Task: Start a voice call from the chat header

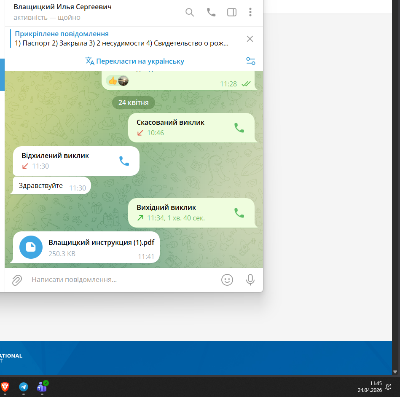Action: (x=211, y=12)
